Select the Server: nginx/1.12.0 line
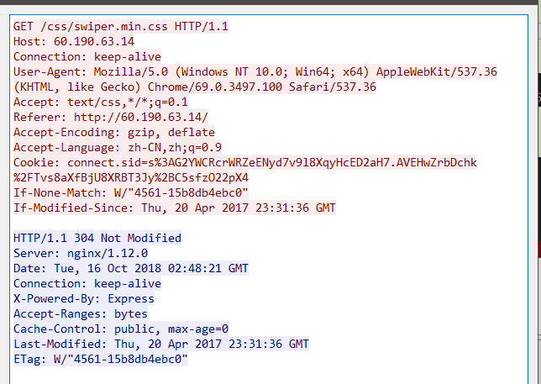The width and height of the screenshot is (541, 384). (x=81, y=253)
